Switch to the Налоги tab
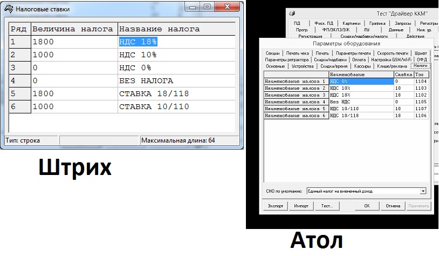Viewport: 439px width, 256px height. point(420,66)
